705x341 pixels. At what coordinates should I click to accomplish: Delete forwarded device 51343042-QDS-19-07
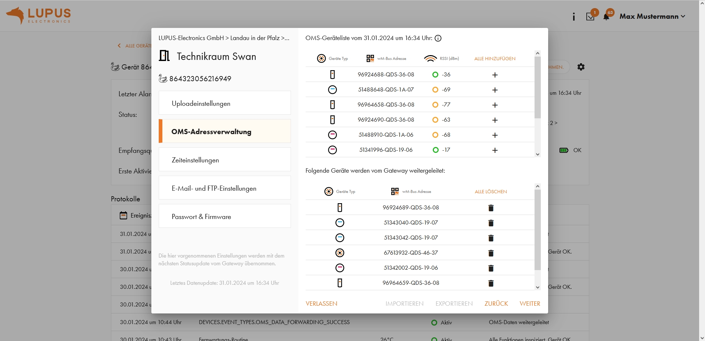(x=491, y=238)
